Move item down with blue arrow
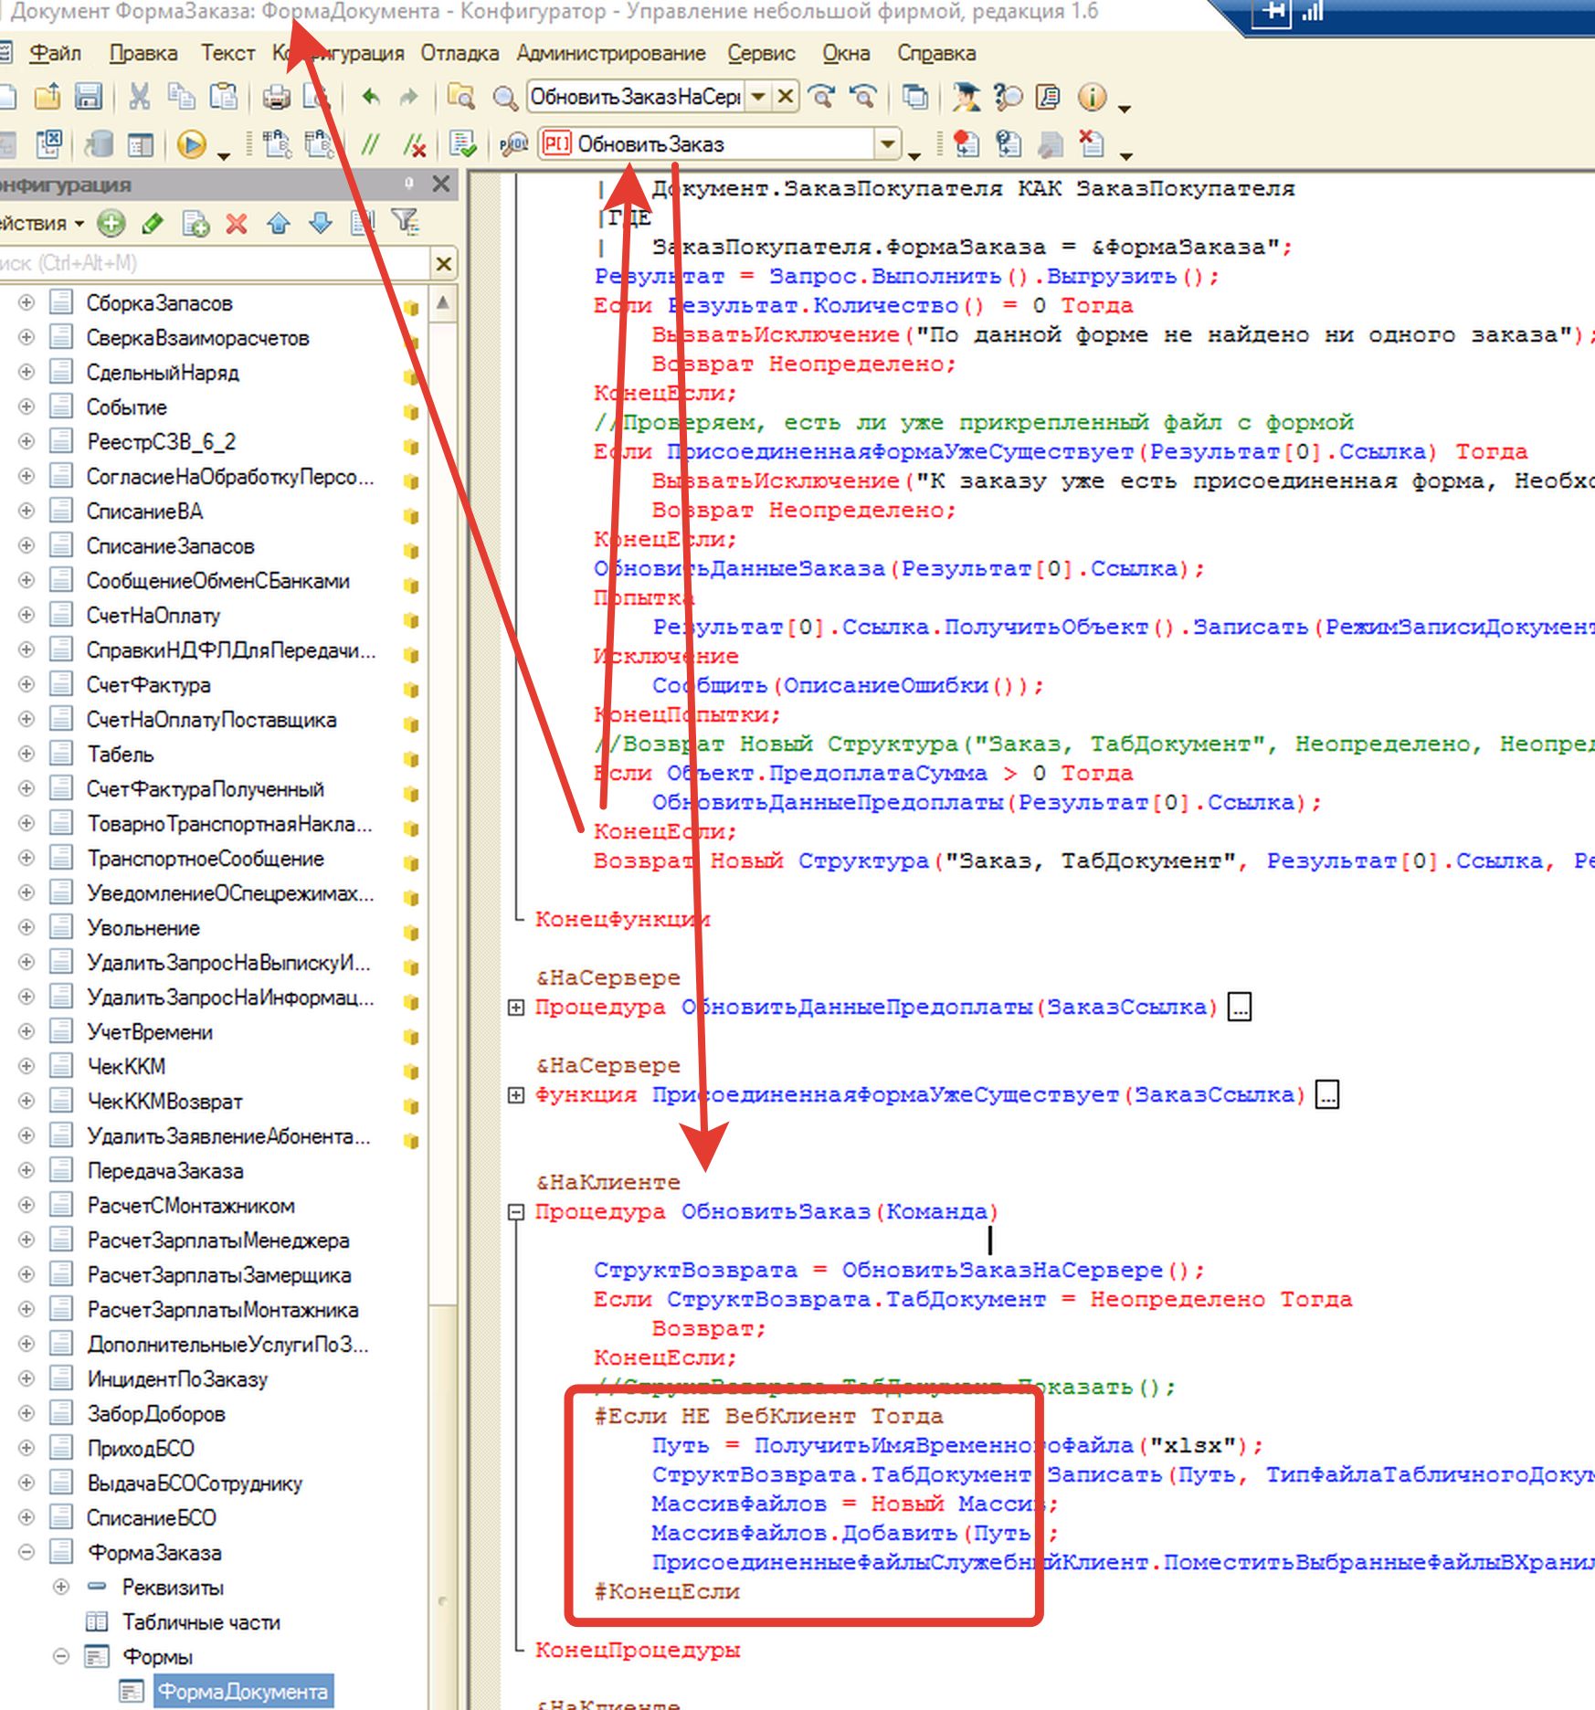The image size is (1595, 1710). (321, 223)
